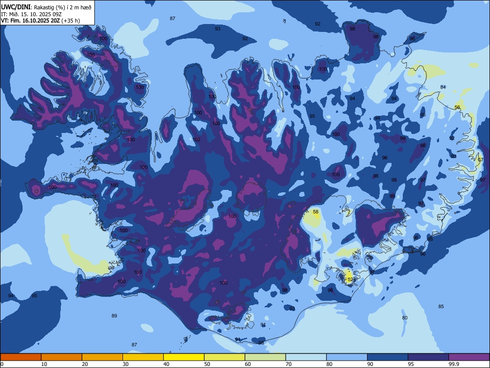Click the dark orange 0–10 legend swatch
The width and height of the screenshot is (490, 368).
[x=21, y=357]
